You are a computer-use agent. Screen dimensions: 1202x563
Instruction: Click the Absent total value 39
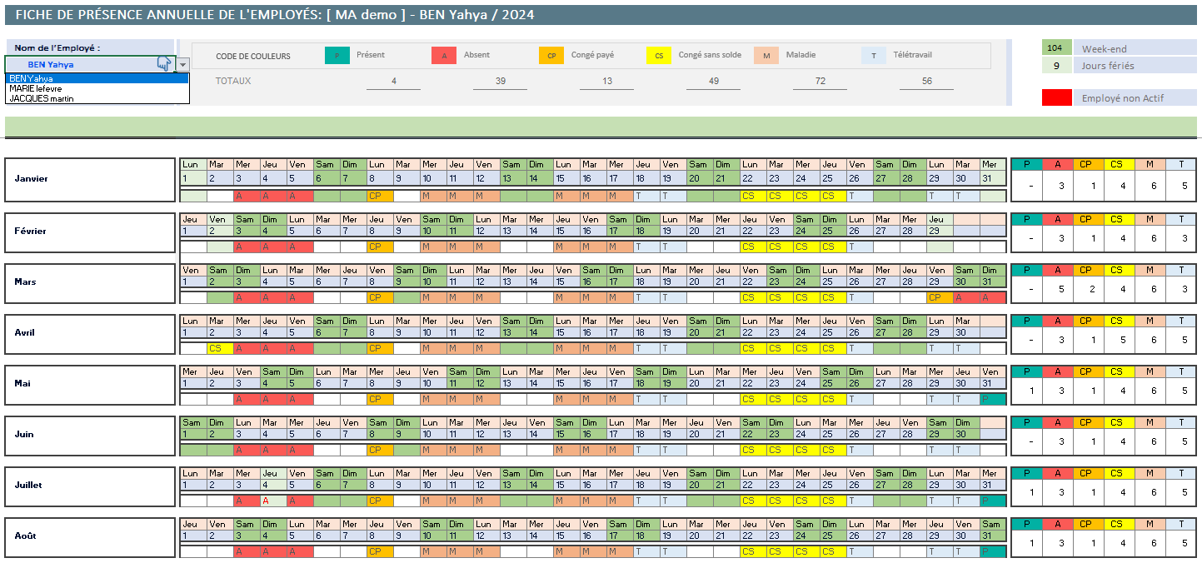pyautogui.click(x=500, y=81)
